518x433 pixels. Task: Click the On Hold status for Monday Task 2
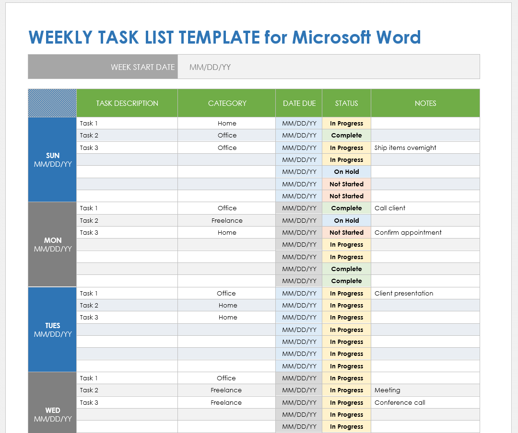[x=346, y=220]
